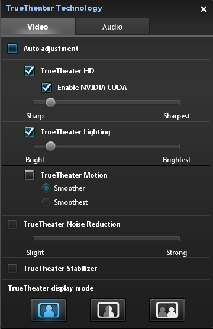Select the Smoother radio button
Viewport: 213px width, 329px height.
[x=46, y=188]
